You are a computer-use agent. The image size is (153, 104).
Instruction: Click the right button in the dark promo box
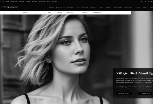pos(145,93)
